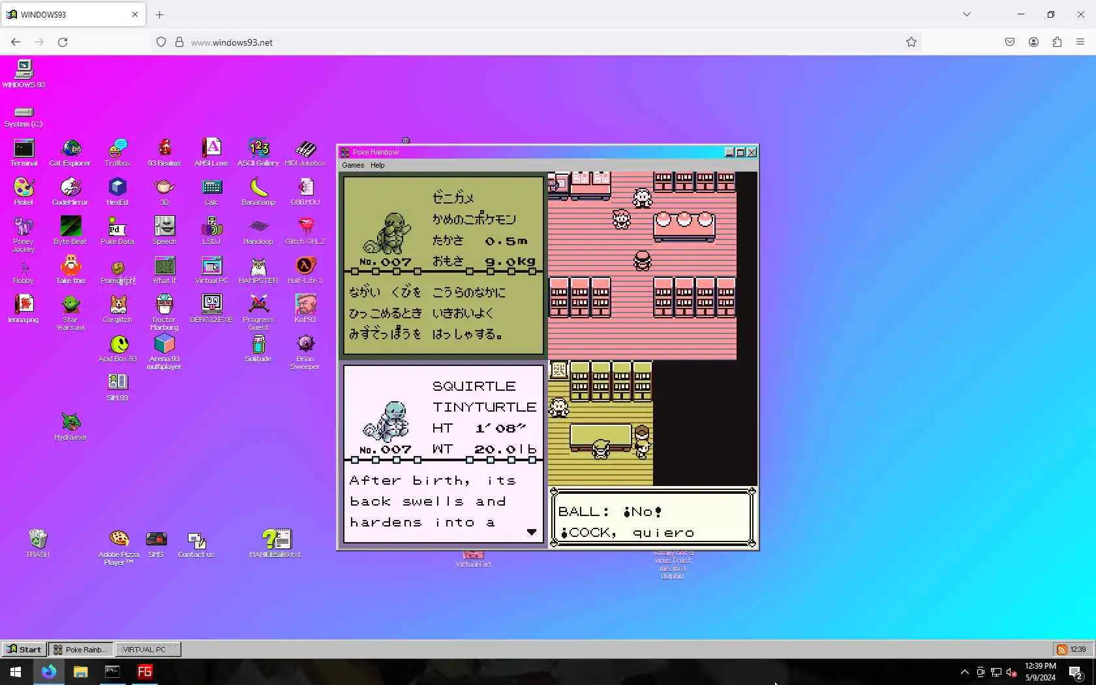
Task: Open the LSDJ icon
Action: (211, 231)
